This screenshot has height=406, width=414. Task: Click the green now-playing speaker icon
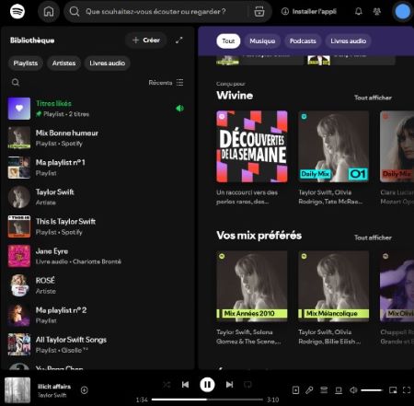(x=179, y=108)
